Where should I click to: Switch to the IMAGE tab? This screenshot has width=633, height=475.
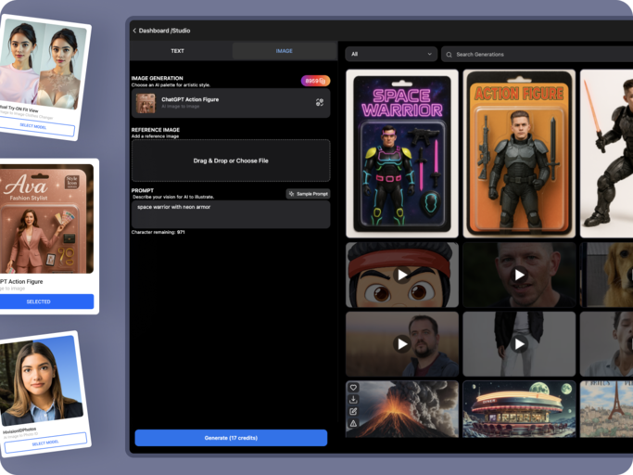click(284, 51)
